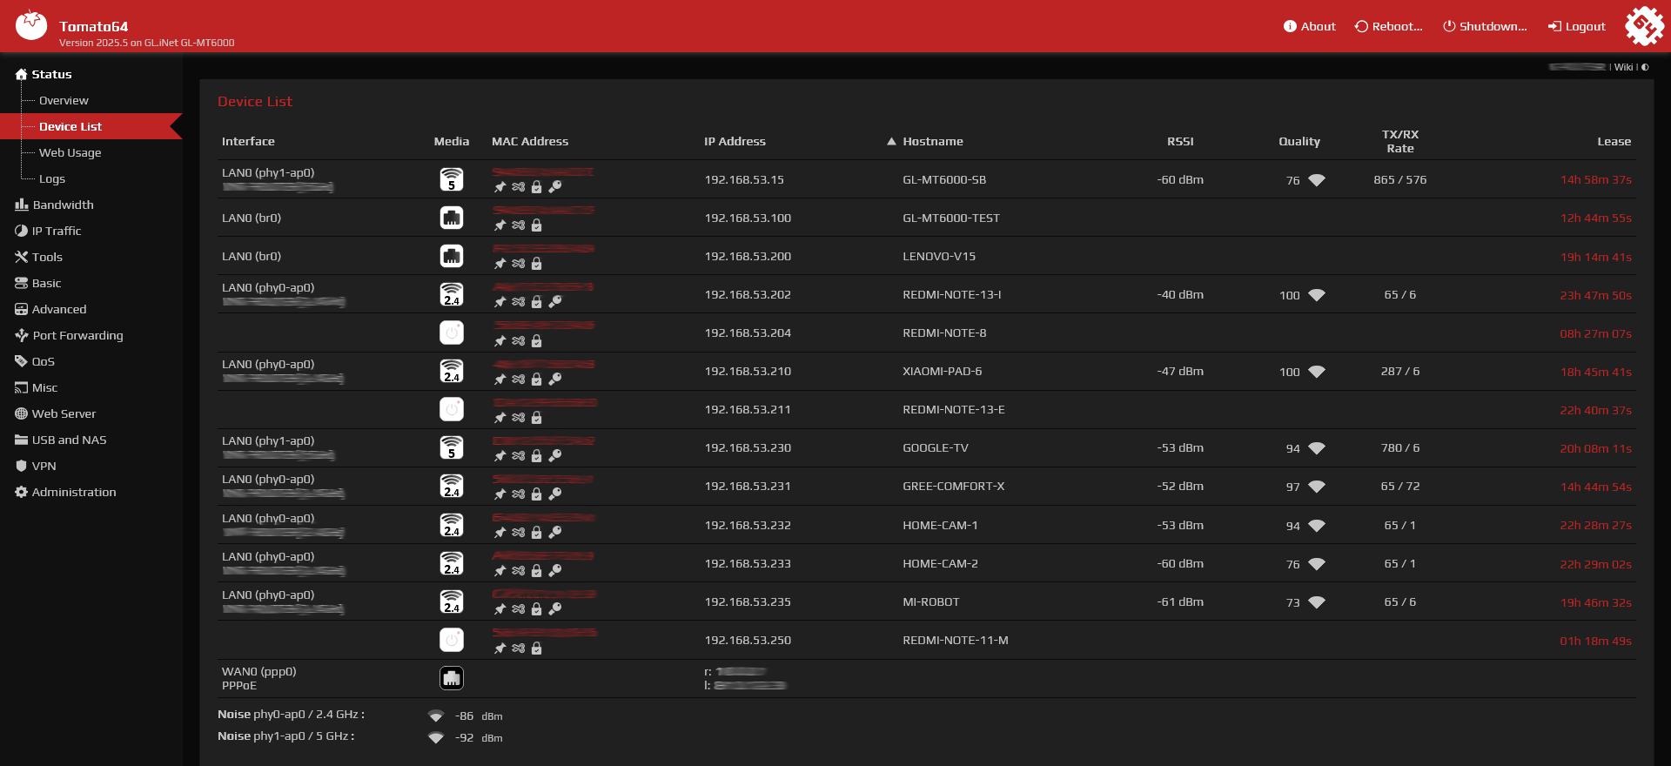The width and height of the screenshot is (1671, 766).
Task: Open the Status menu section
Action: pos(44,74)
